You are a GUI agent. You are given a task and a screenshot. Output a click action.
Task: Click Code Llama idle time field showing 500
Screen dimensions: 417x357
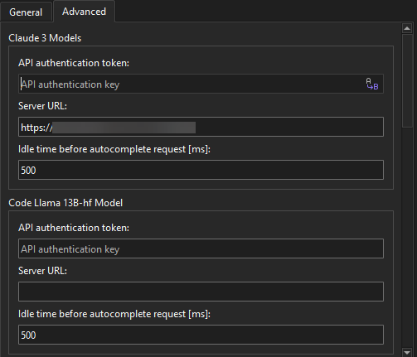[201, 335]
